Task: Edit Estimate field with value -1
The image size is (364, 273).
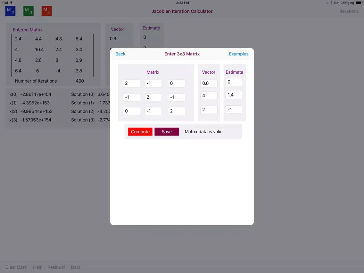Action: (x=234, y=110)
